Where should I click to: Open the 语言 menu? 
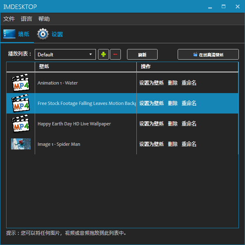coord(27,19)
